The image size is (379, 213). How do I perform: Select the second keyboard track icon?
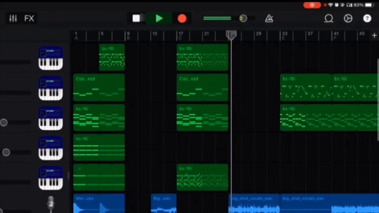pos(51,88)
